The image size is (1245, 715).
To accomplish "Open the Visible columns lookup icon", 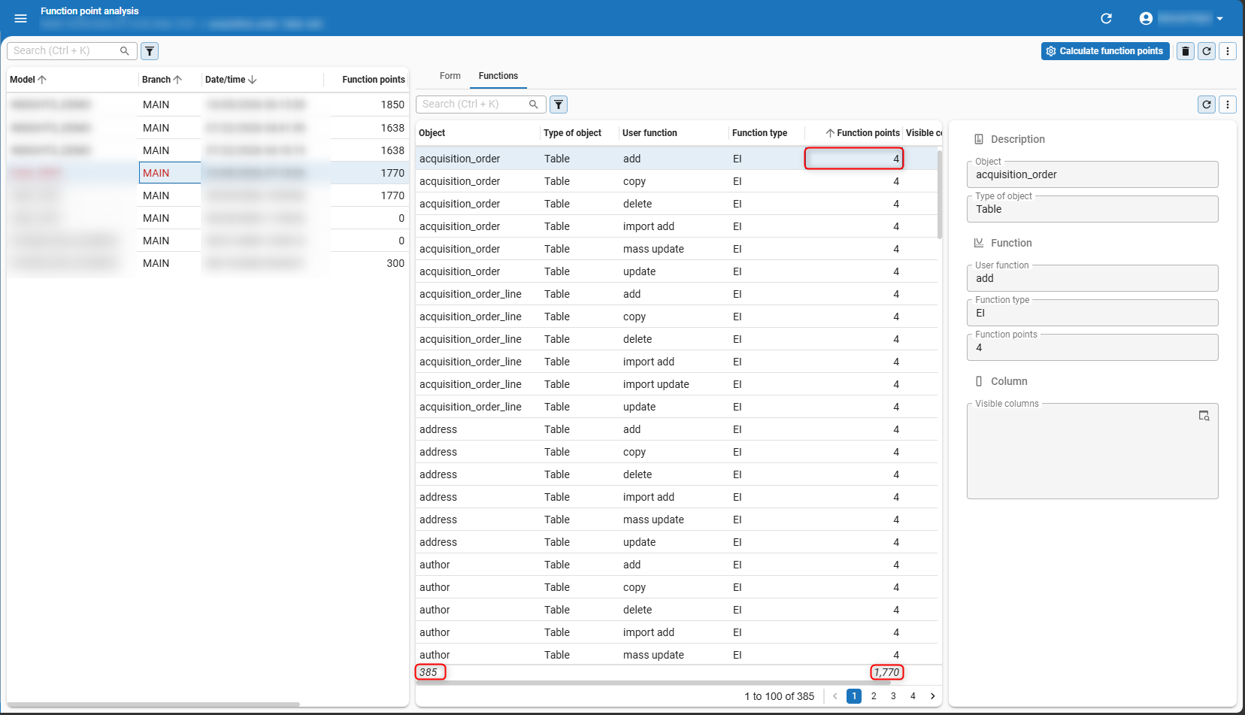I will point(1204,416).
